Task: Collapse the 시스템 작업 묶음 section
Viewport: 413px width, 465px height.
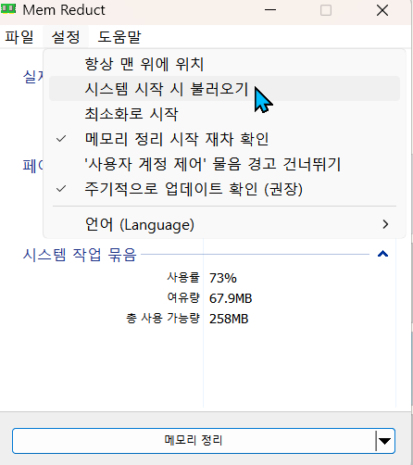Action: point(382,254)
